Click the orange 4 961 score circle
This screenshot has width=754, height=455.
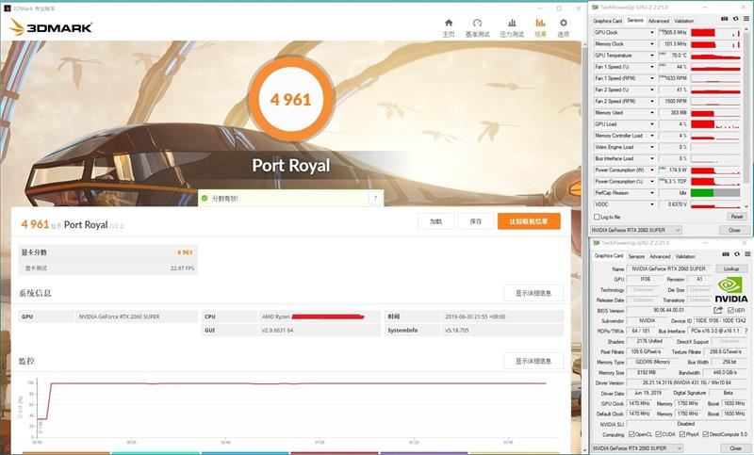pos(291,100)
